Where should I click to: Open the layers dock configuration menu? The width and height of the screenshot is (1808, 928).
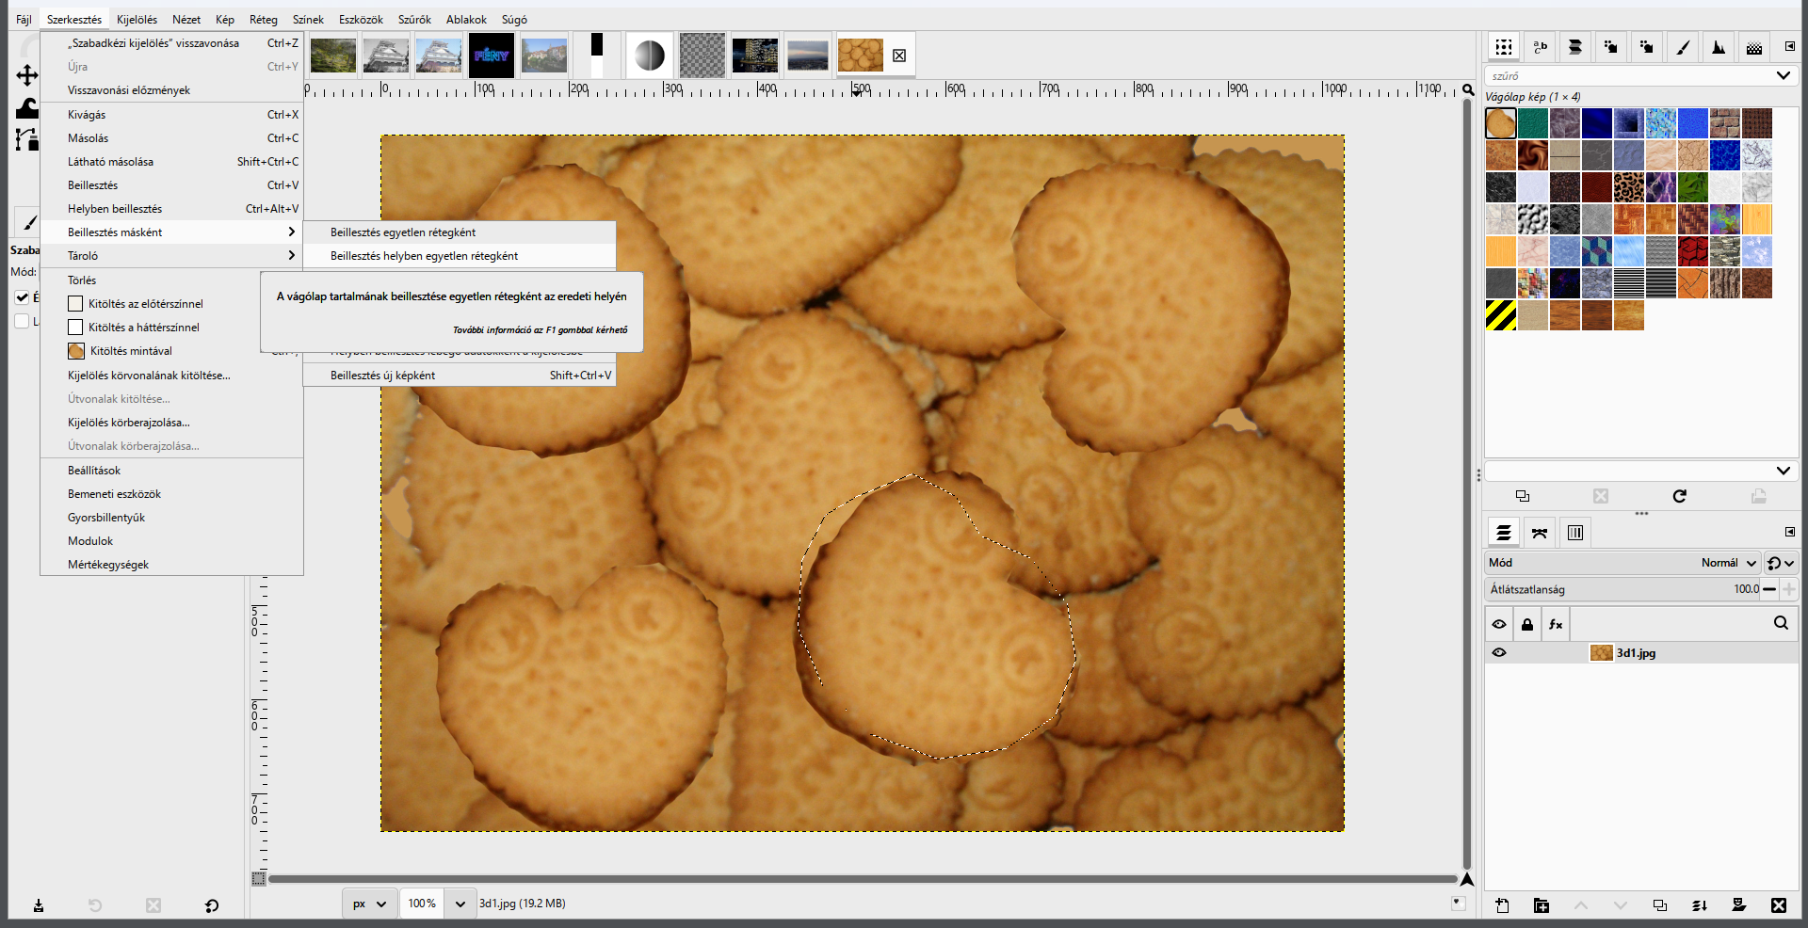click(x=1790, y=532)
